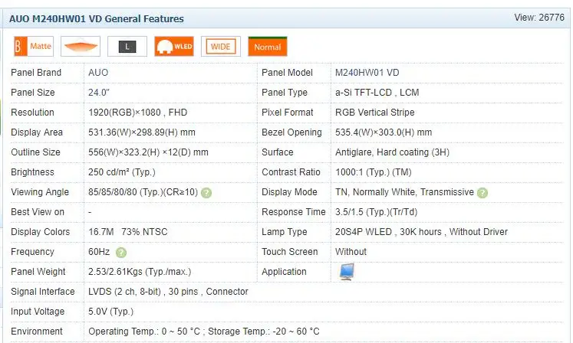Click the Contrast Ratio label
Screen dimensions: 573x343
pyautogui.click(x=291, y=172)
